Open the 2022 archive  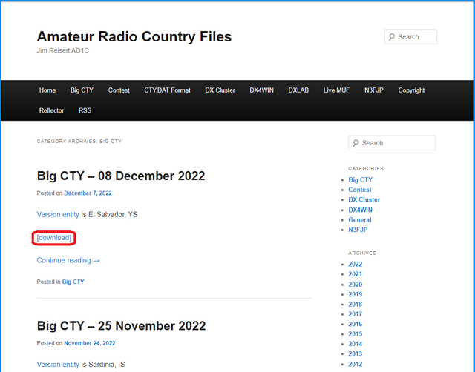pyautogui.click(x=355, y=264)
